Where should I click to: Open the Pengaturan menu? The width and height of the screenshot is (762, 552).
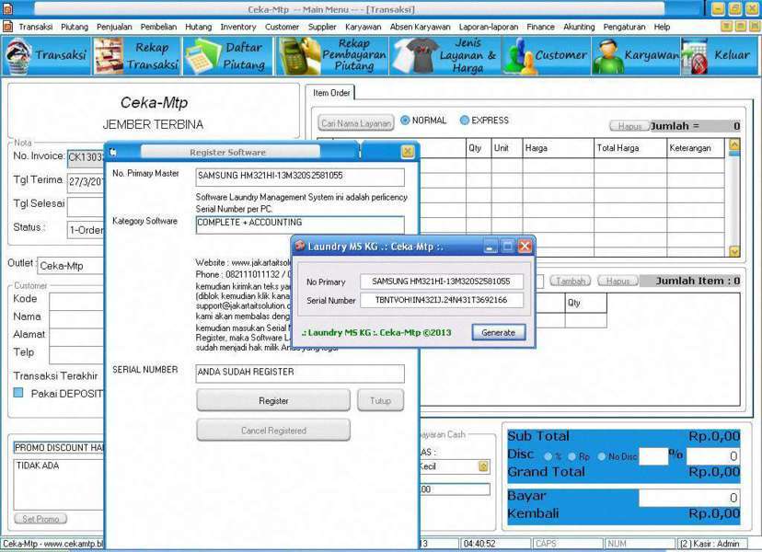(624, 27)
